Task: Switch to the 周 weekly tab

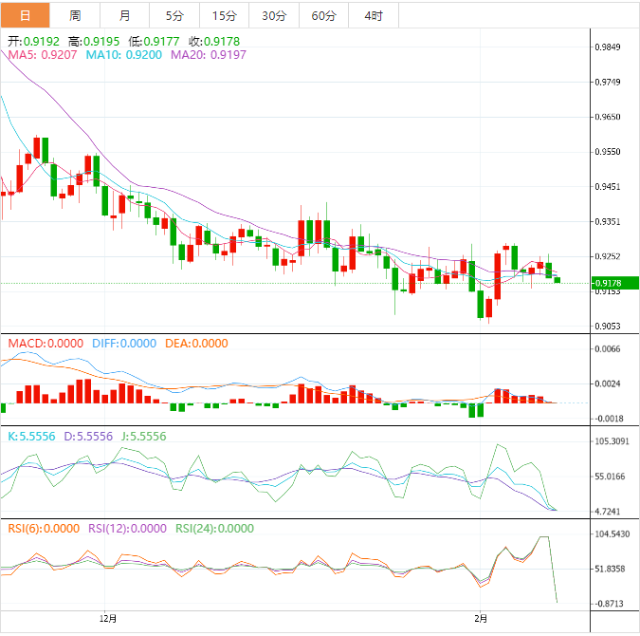Action: click(x=75, y=15)
